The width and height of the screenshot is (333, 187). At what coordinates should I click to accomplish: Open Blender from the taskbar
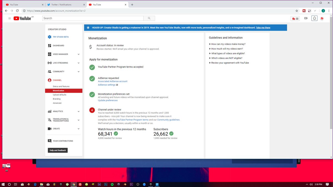[125, 184]
